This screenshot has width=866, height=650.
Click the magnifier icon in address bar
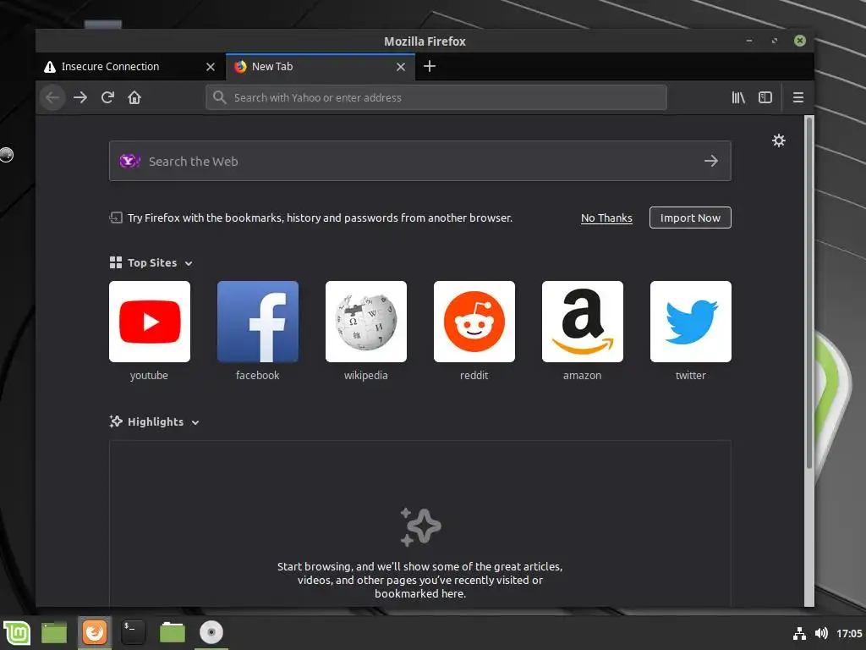pos(219,97)
